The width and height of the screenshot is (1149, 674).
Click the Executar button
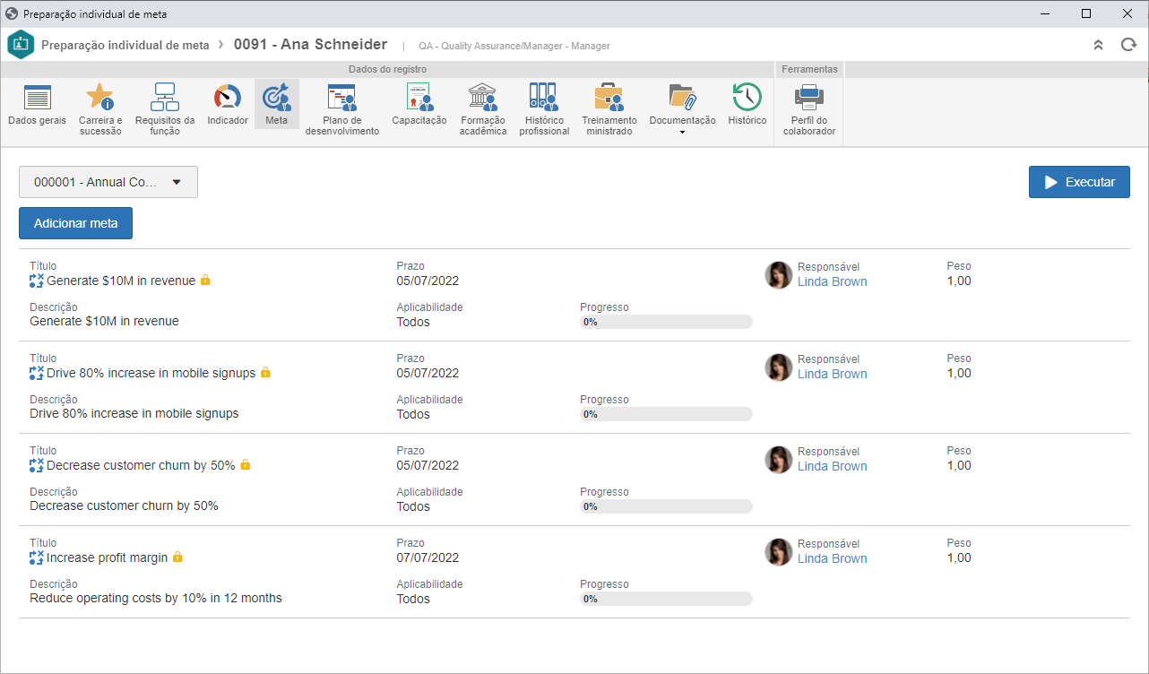click(x=1079, y=182)
